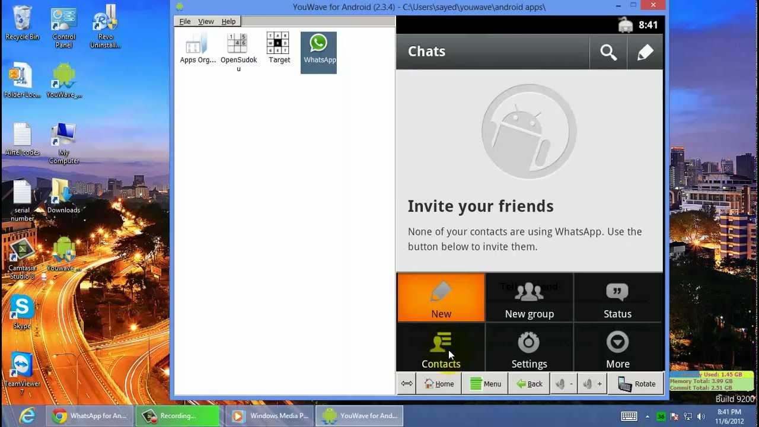Click the taskbar clock showing 8:41 PM

[729, 416]
